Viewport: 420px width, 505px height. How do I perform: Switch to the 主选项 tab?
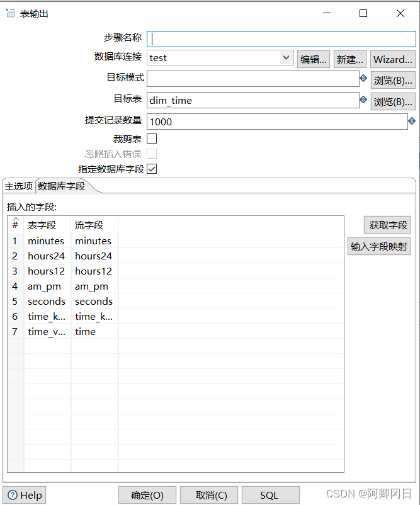coord(19,186)
